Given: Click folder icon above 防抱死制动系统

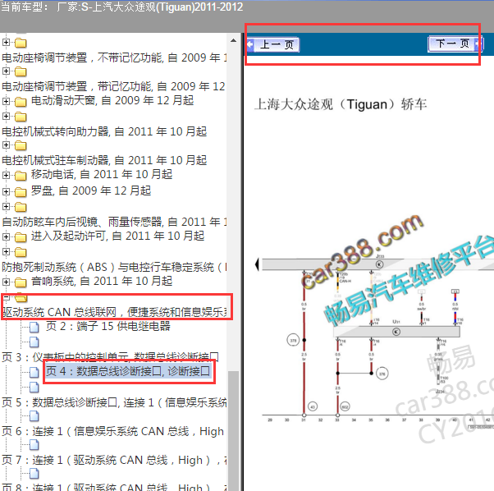Looking at the screenshot, I should 21,252.
